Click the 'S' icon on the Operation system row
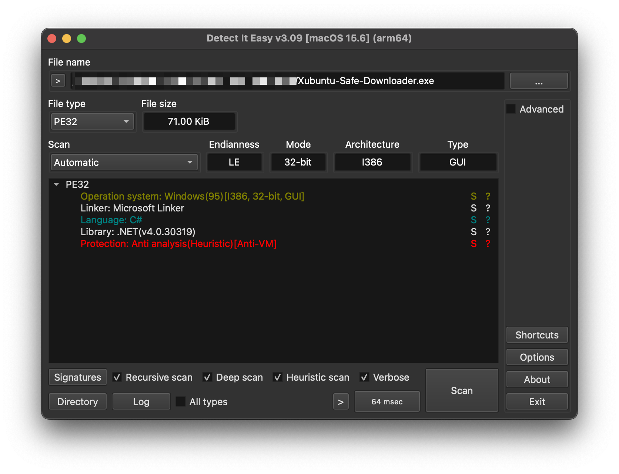 pyautogui.click(x=474, y=196)
